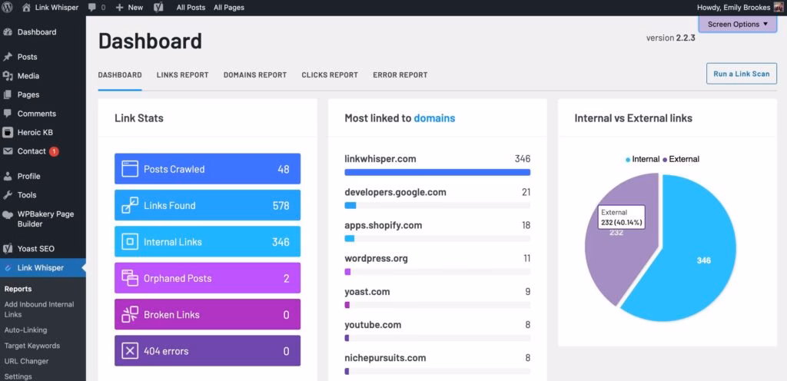The width and height of the screenshot is (787, 381).
Task: Open the comments bubble icon in admin bar
Action: pos(92,7)
